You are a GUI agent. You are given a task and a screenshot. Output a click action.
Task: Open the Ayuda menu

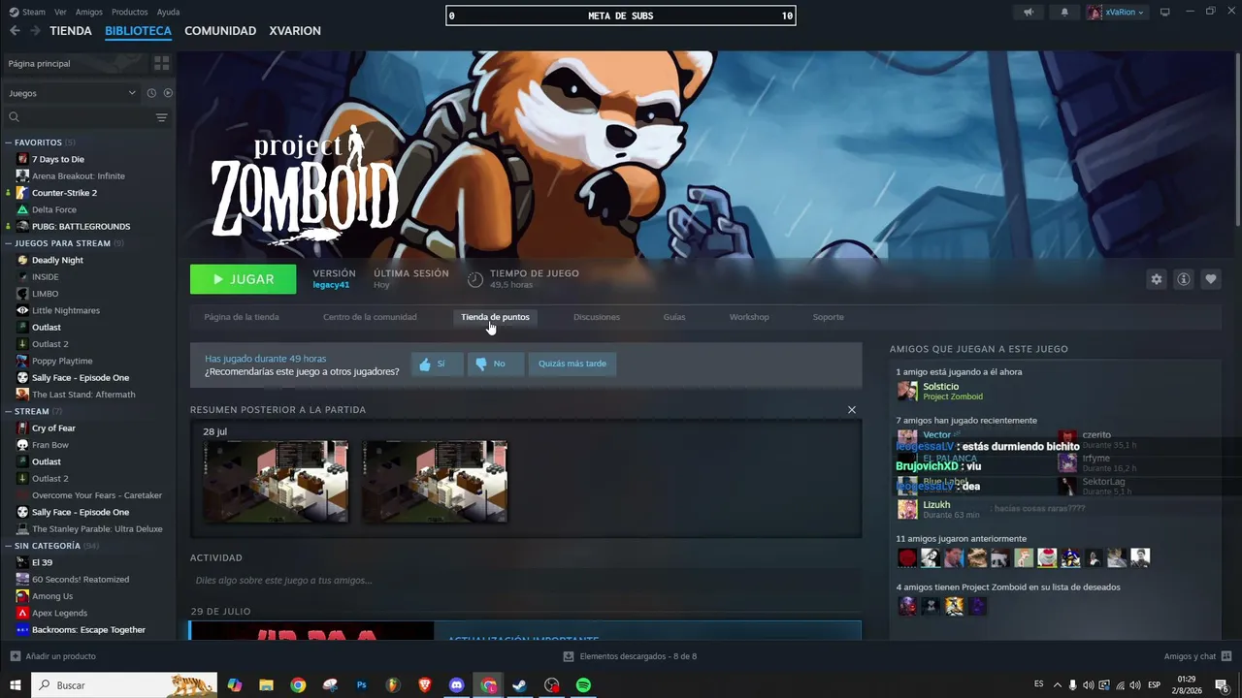[168, 13]
